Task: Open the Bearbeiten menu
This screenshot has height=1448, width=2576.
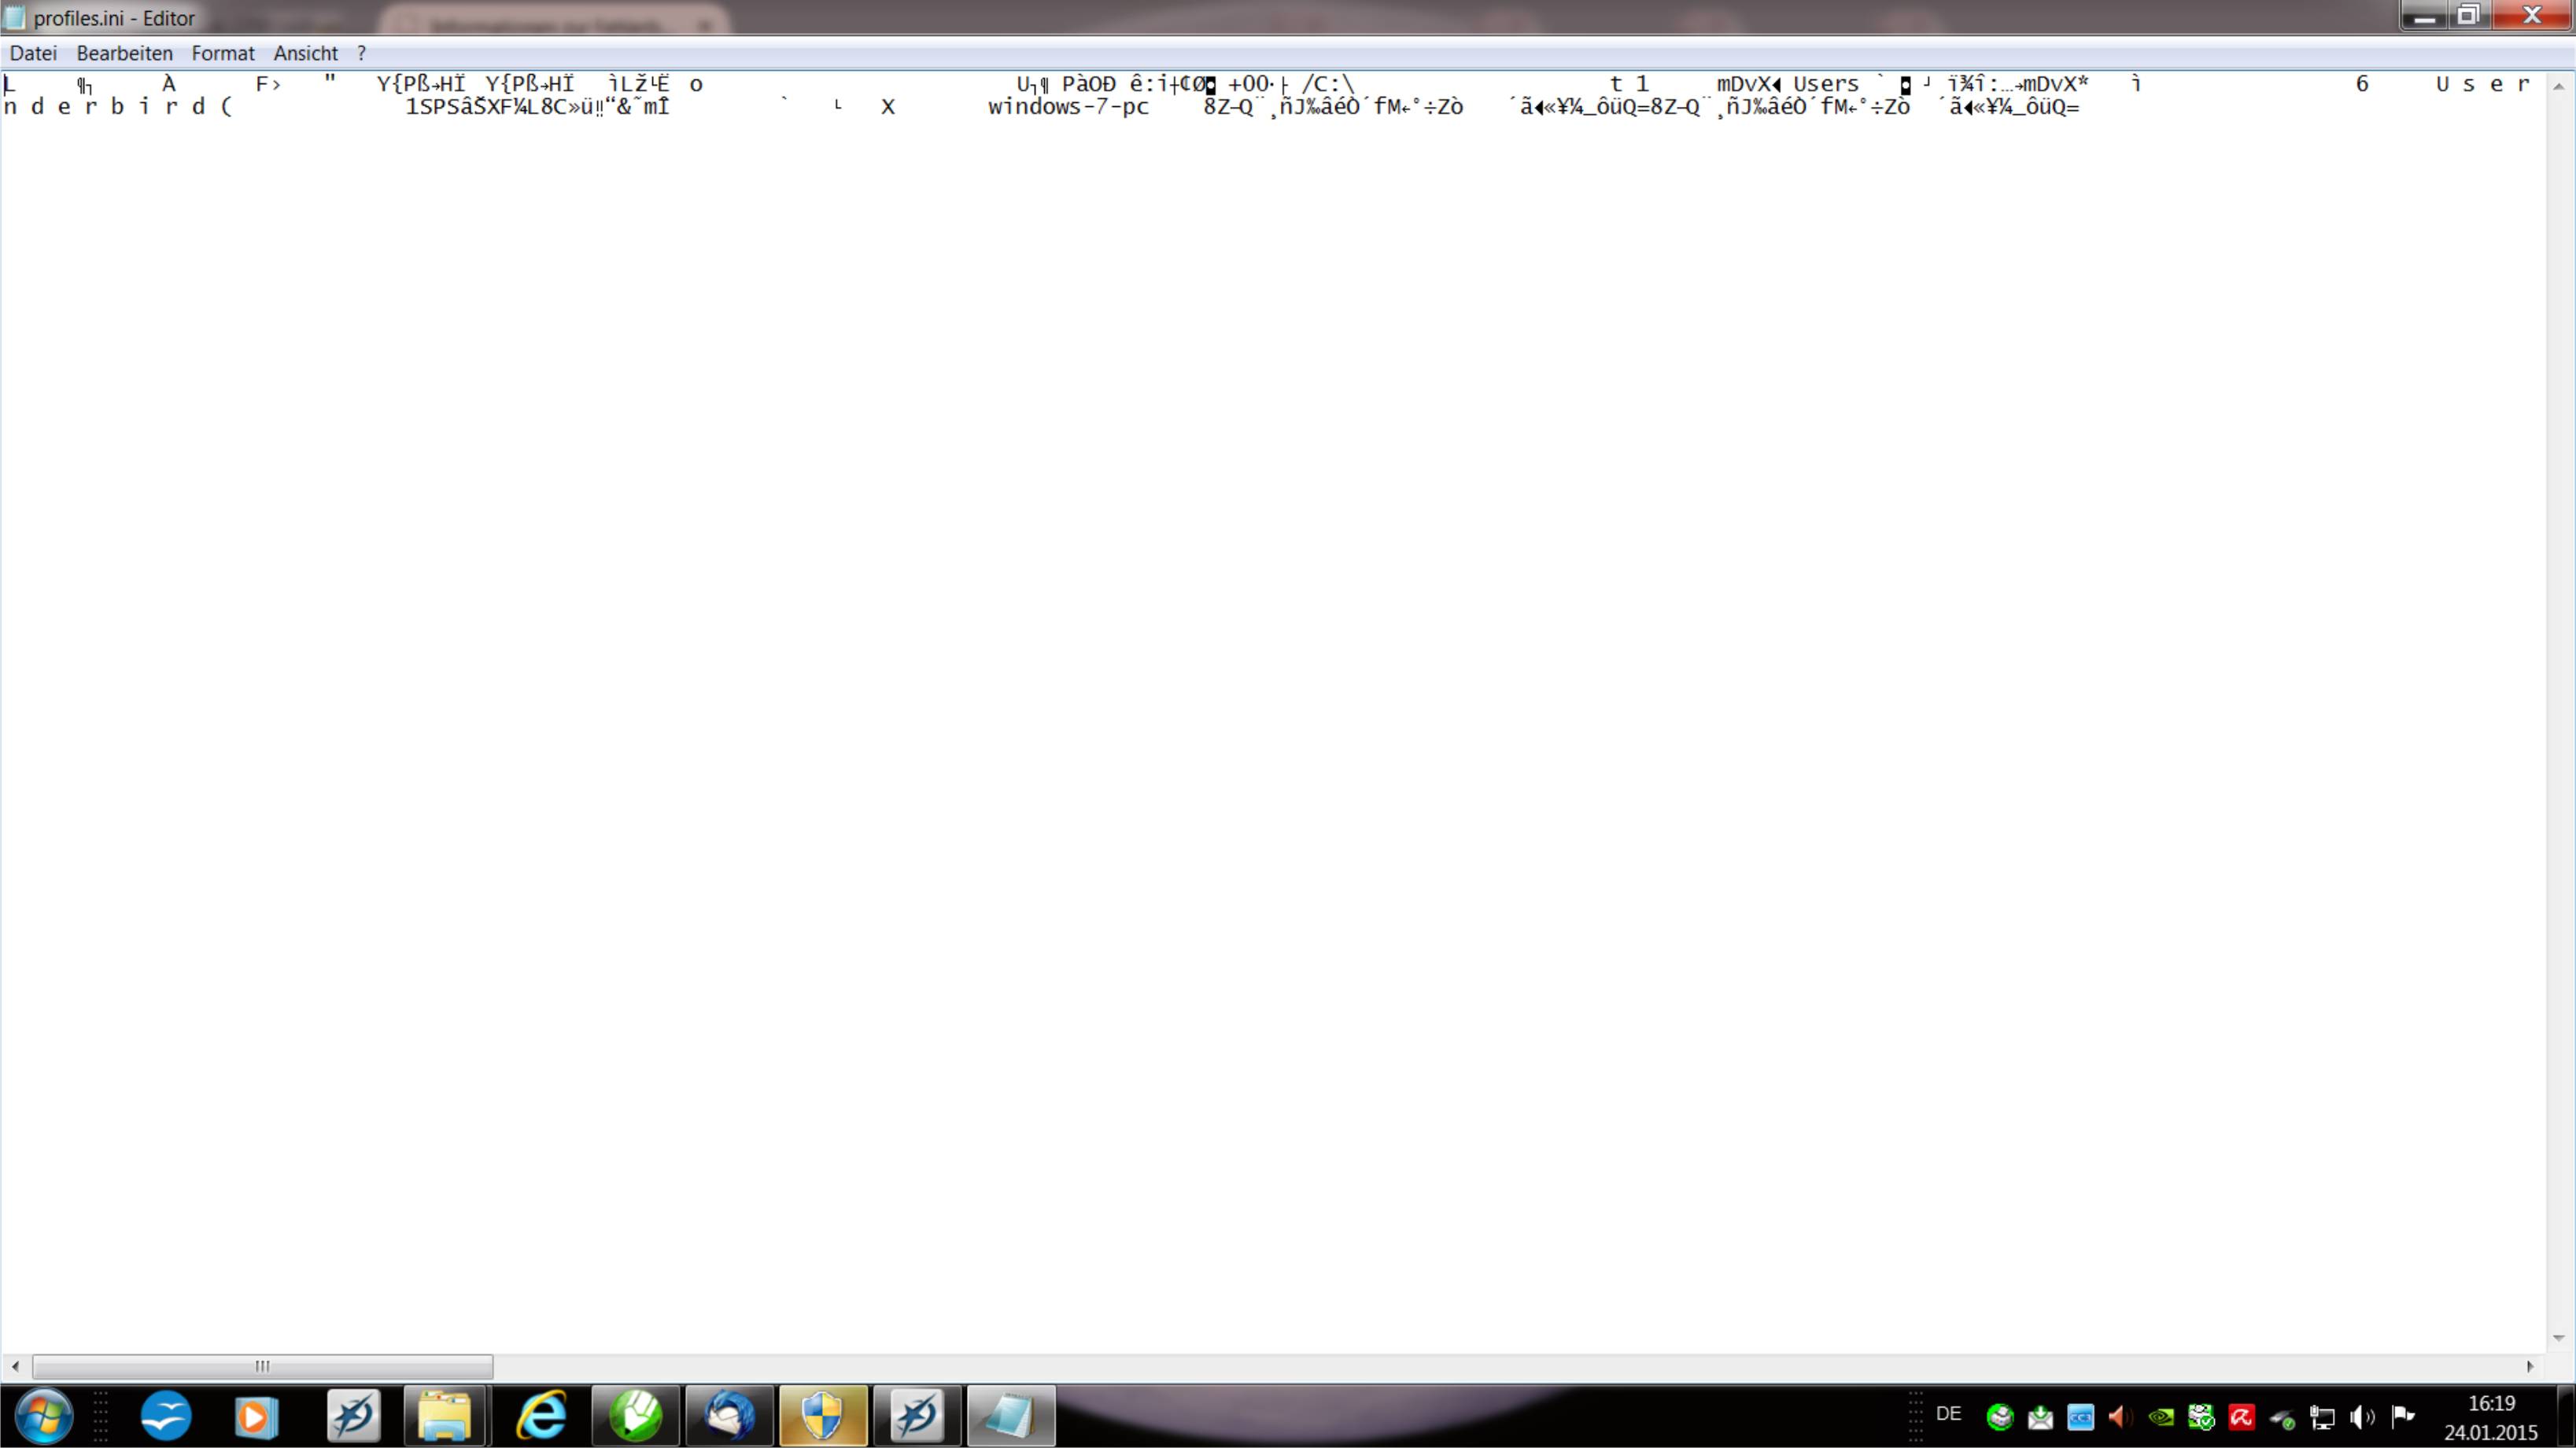Action: (x=124, y=53)
